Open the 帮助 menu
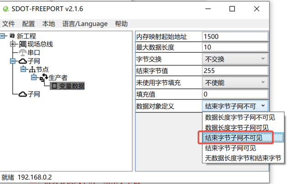The width and height of the screenshot is (289, 184). [121, 24]
